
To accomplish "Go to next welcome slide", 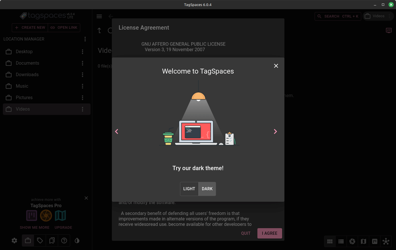I will tap(275, 132).
